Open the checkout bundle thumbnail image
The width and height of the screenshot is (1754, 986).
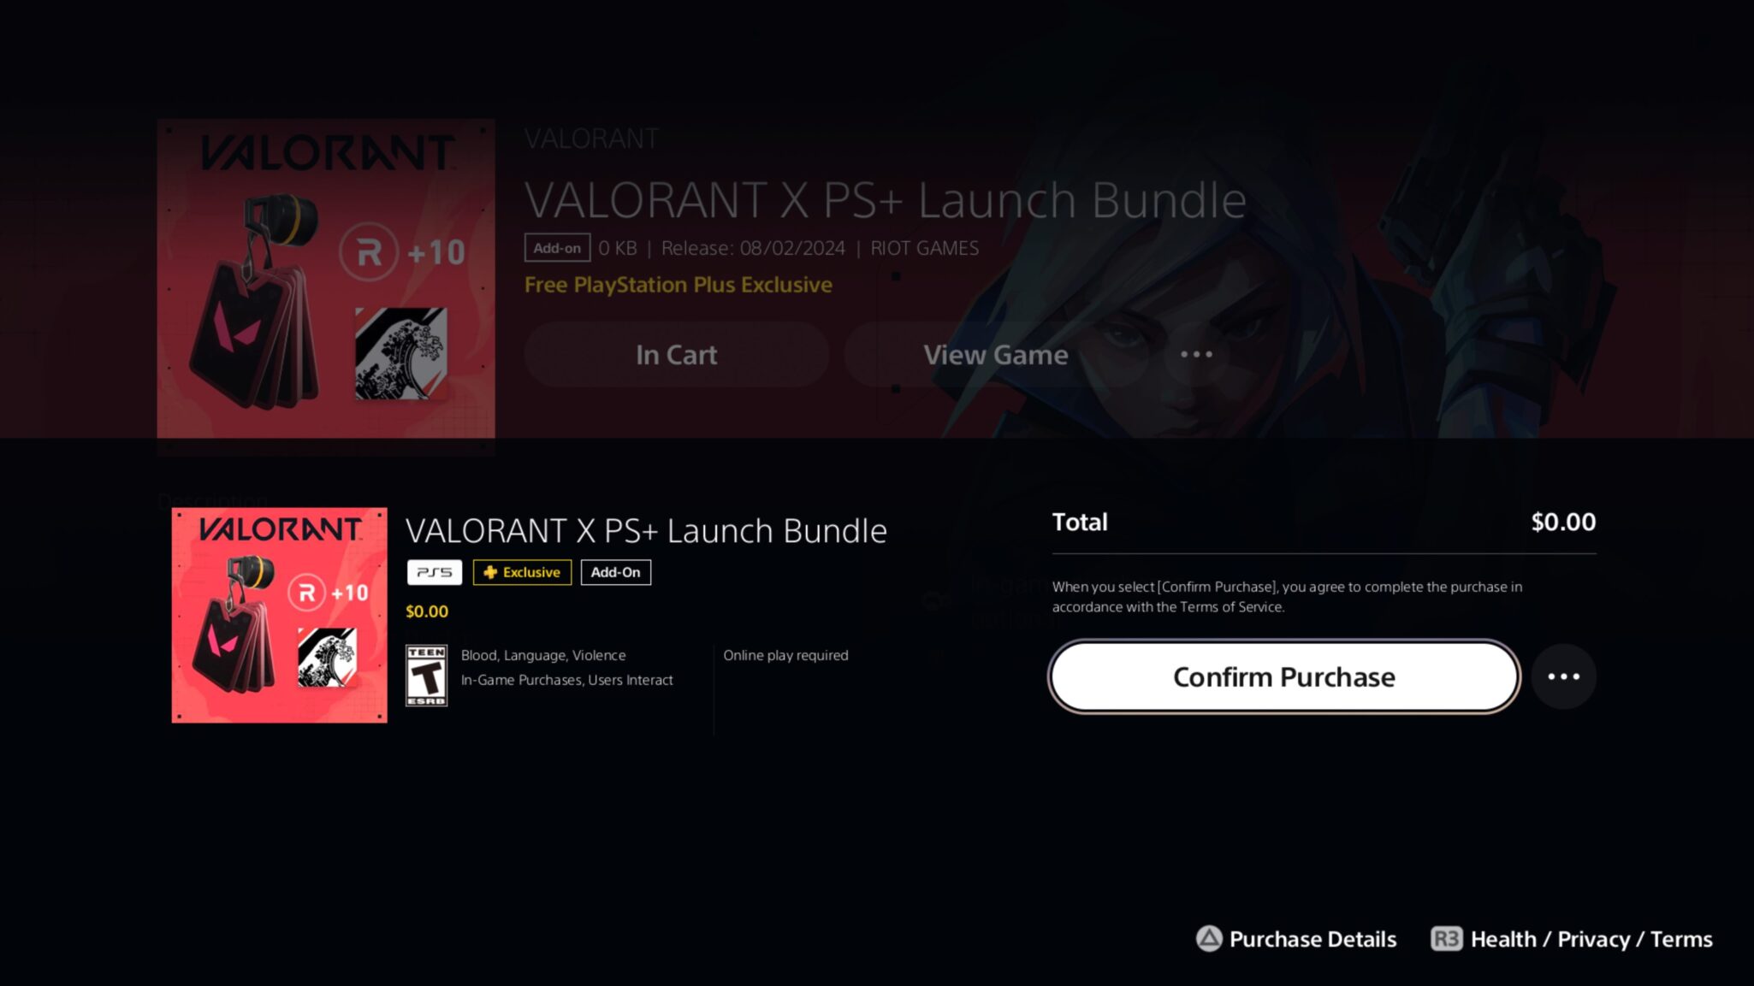279,615
